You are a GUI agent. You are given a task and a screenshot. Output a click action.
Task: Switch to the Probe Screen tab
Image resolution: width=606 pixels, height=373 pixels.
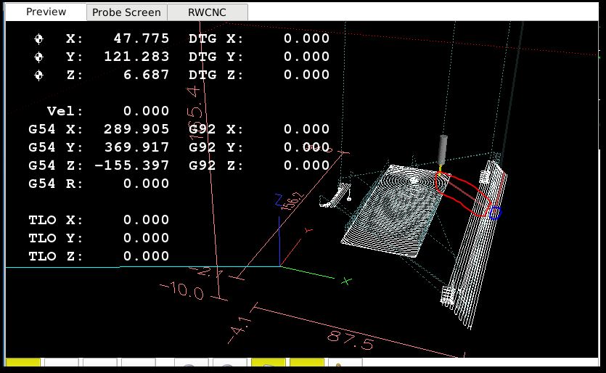click(x=126, y=12)
